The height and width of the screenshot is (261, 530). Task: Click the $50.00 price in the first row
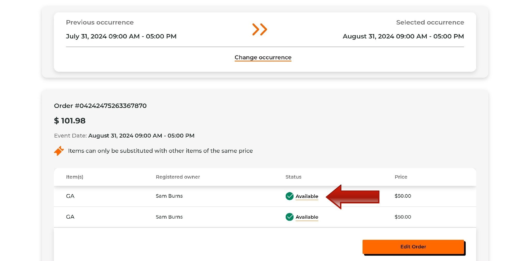[x=403, y=196]
